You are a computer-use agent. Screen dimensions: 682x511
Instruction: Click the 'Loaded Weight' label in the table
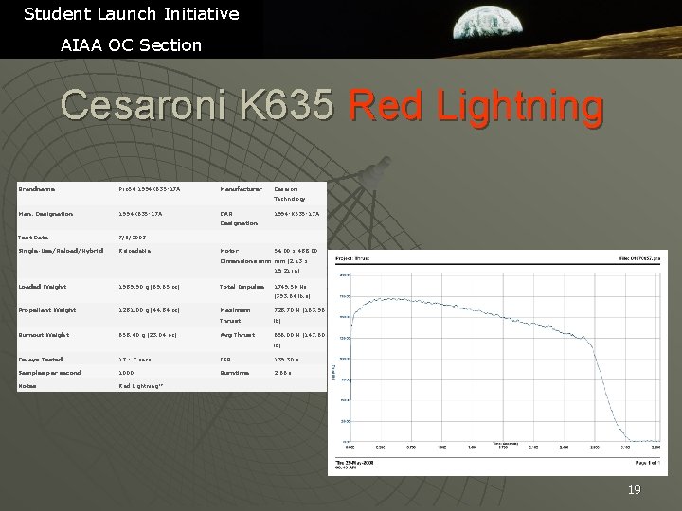coord(43,287)
